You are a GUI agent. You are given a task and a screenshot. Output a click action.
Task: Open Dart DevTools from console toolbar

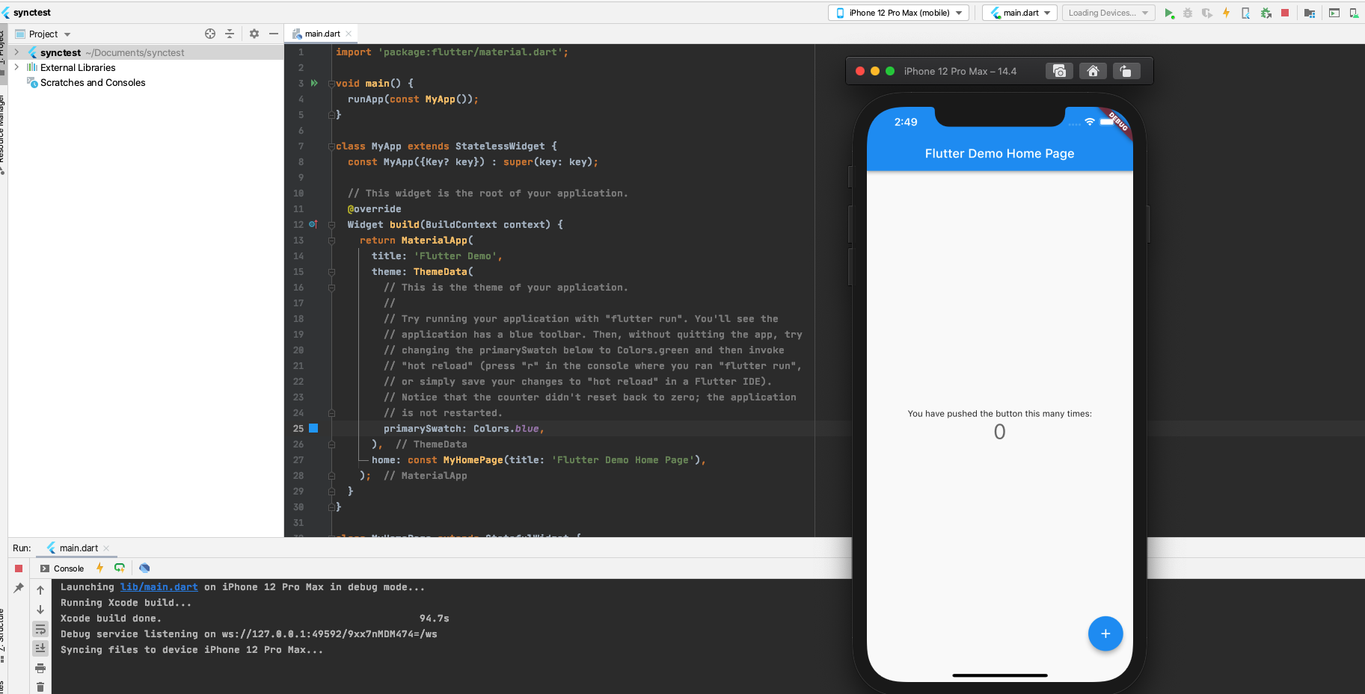(x=144, y=568)
